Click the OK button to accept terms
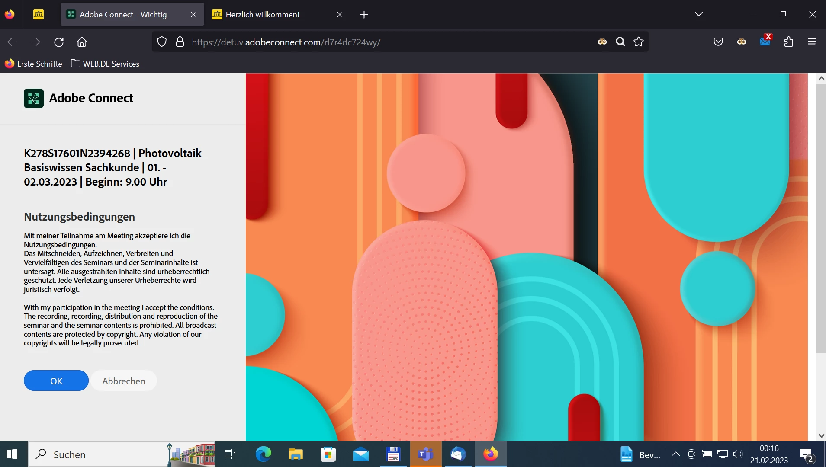This screenshot has height=467, width=826. click(x=56, y=381)
